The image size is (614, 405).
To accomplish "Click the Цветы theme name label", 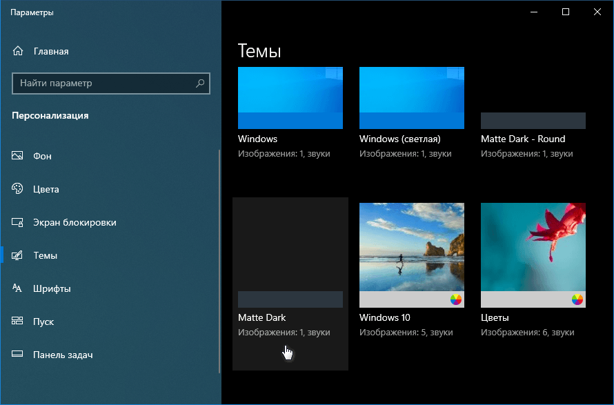I will coord(495,317).
